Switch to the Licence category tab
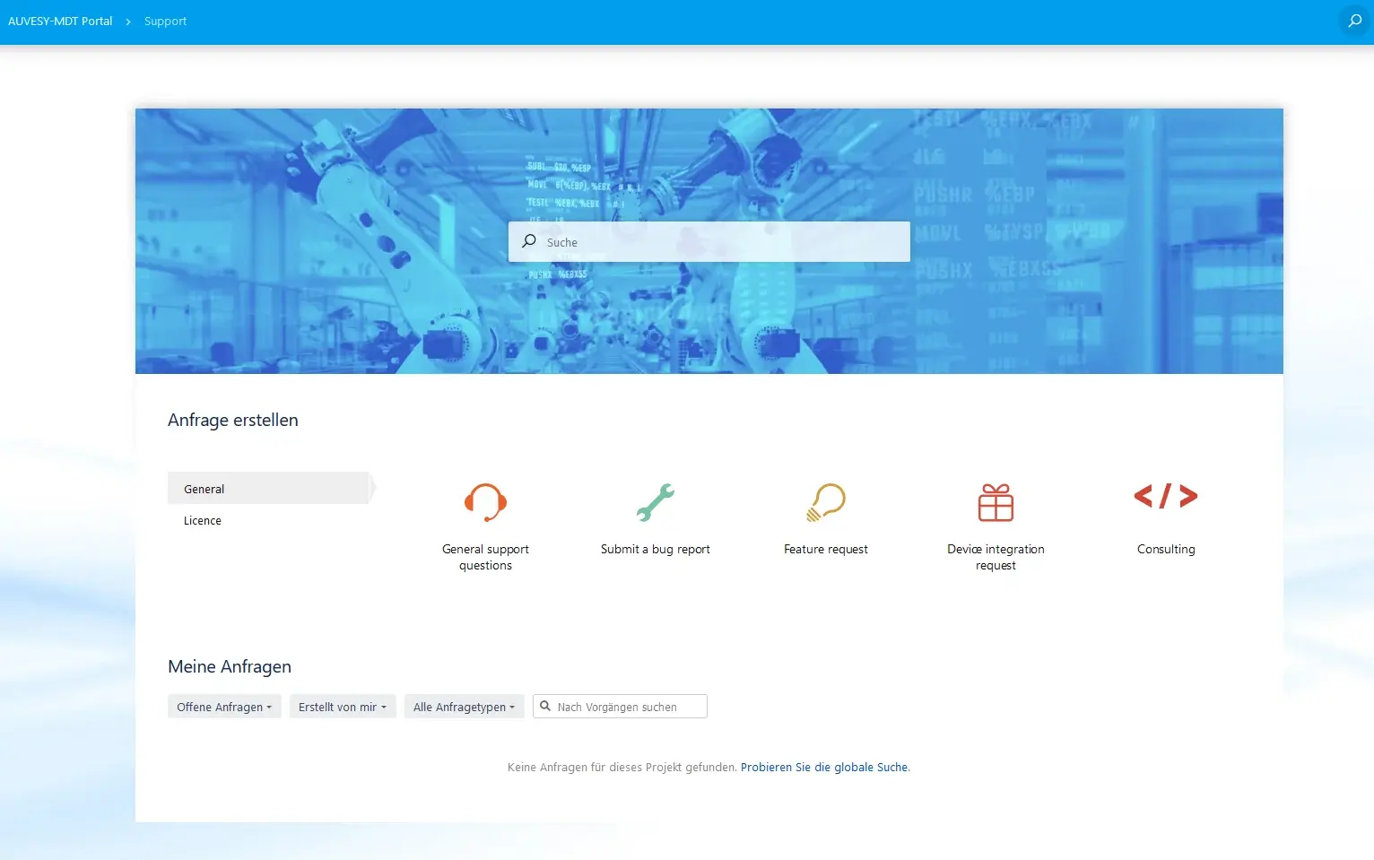This screenshot has width=1374, height=860. point(202,520)
